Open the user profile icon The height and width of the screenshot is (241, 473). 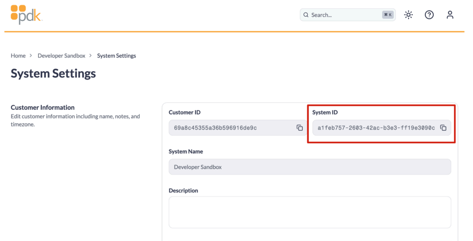coord(450,15)
